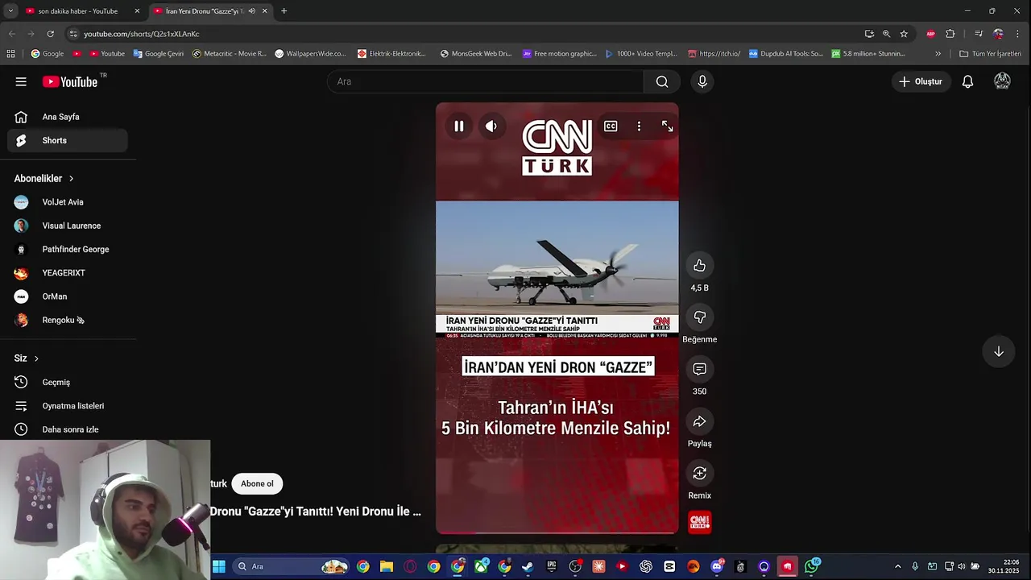This screenshot has width=1031, height=580.
Task: Open File Explorer from the taskbar
Action: (387, 566)
